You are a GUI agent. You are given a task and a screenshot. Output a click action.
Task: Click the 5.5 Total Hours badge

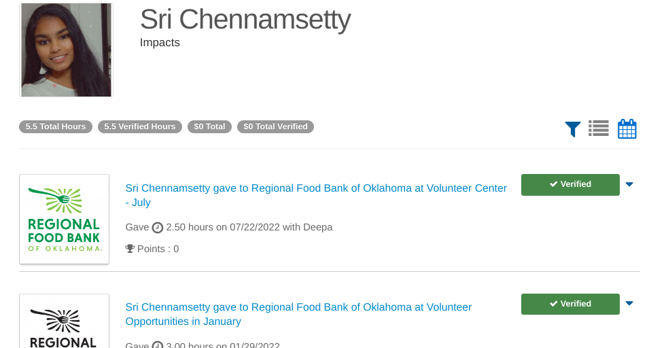(x=56, y=126)
